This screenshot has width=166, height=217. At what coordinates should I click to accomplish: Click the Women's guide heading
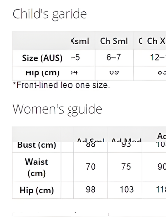[57, 109]
